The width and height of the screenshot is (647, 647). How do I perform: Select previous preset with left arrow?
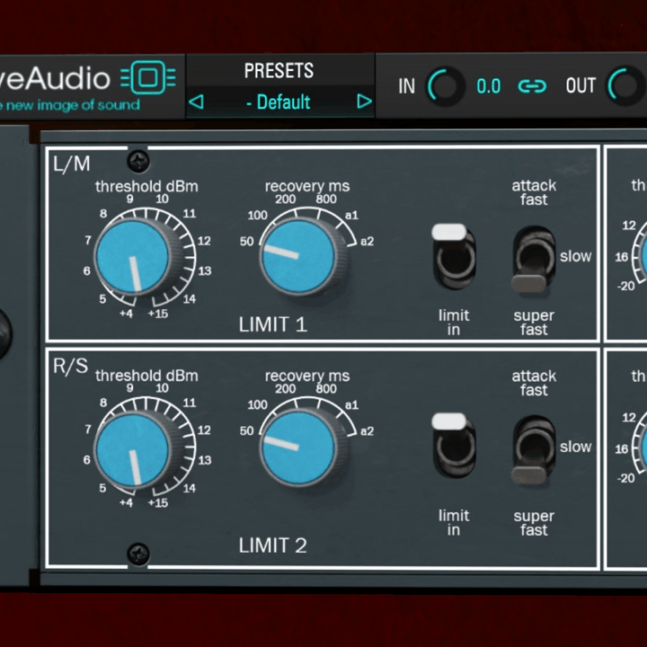pyautogui.click(x=197, y=102)
